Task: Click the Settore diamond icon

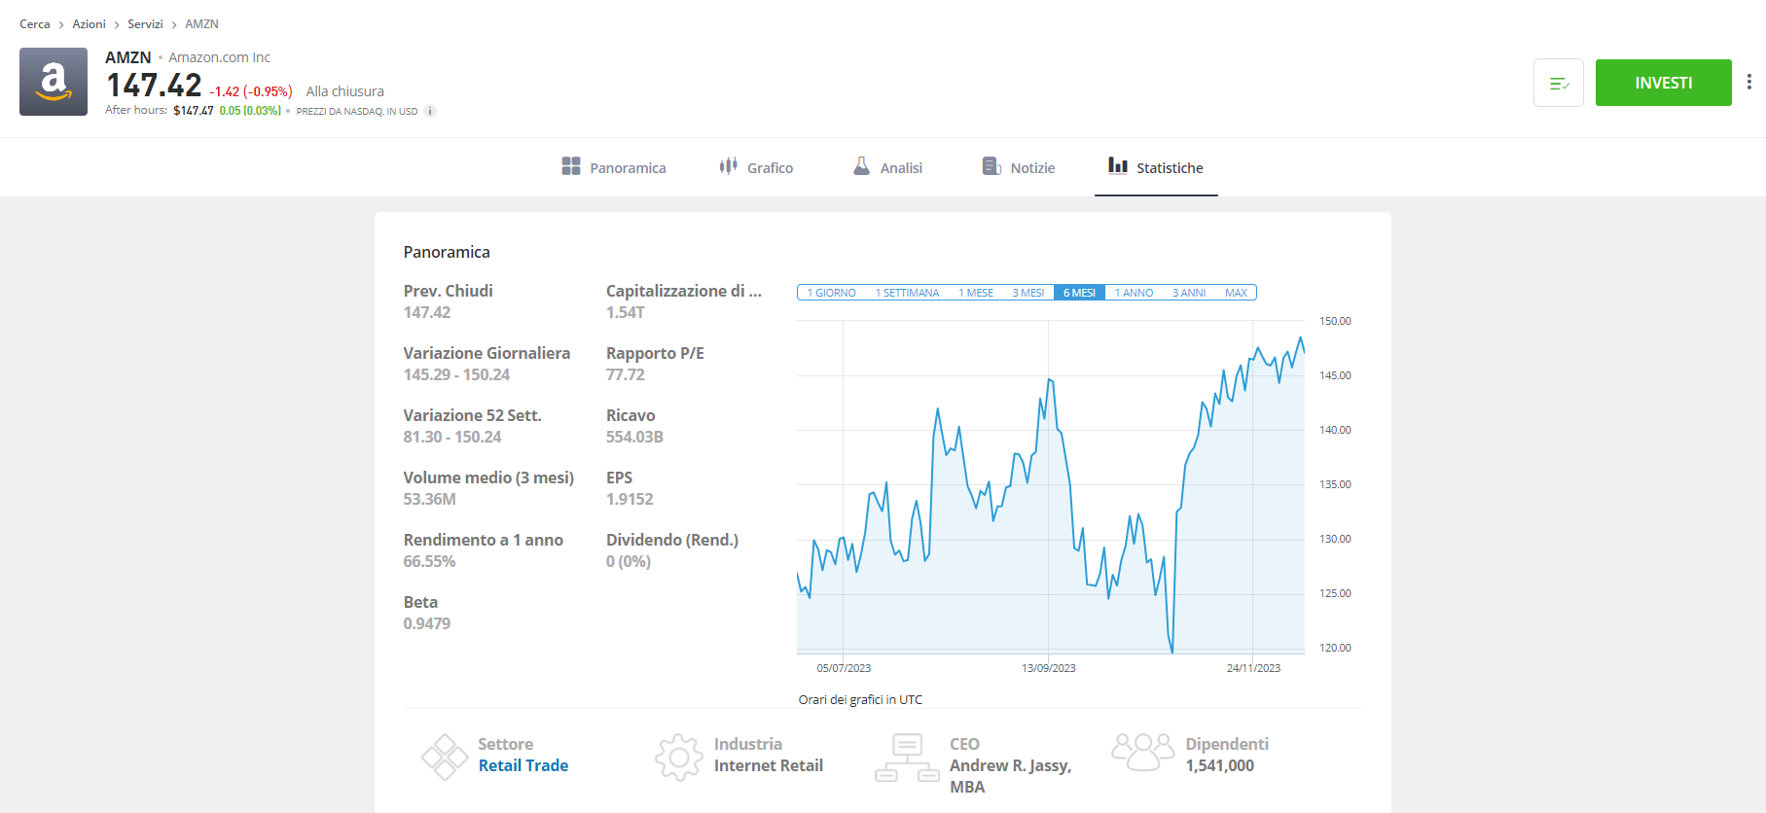Action: tap(445, 757)
